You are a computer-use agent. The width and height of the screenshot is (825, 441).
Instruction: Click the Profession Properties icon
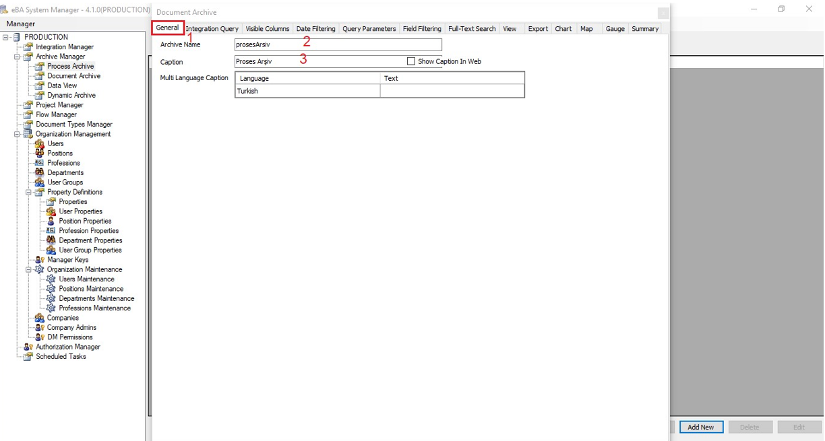pyautogui.click(x=51, y=231)
